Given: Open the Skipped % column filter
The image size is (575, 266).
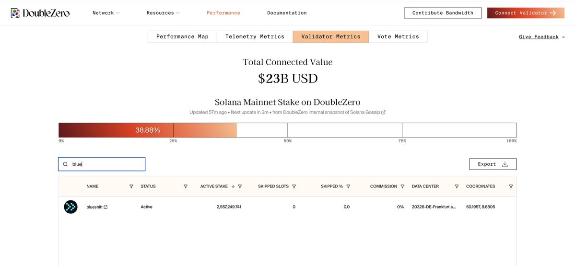Looking at the screenshot, I should pyautogui.click(x=348, y=186).
